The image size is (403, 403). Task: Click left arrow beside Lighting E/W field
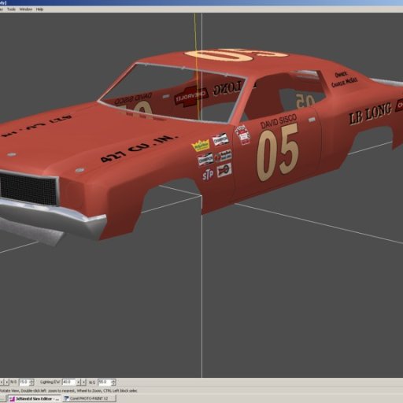click(78, 382)
